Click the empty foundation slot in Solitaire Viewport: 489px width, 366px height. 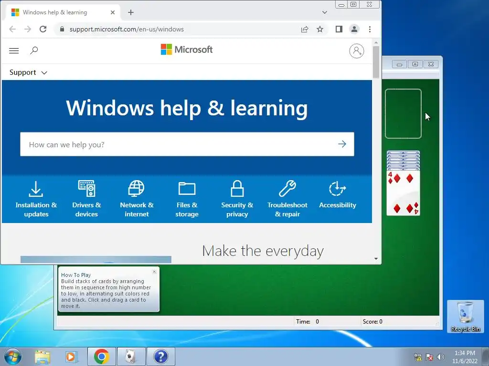click(x=403, y=113)
